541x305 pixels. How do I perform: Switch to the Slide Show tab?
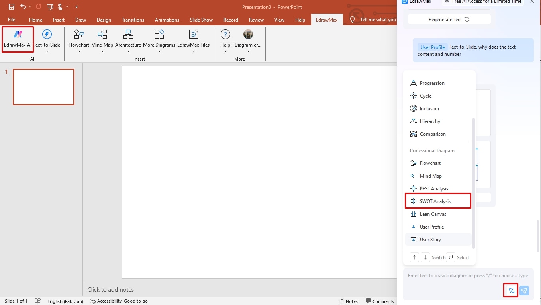[201, 20]
